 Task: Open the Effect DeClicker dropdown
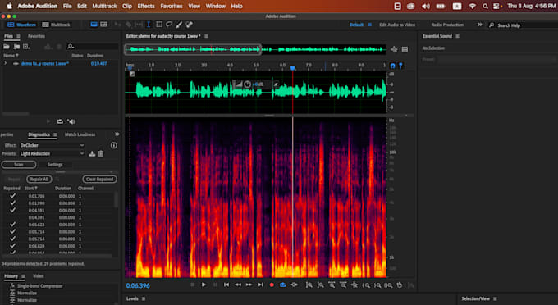click(x=52, y=145)
